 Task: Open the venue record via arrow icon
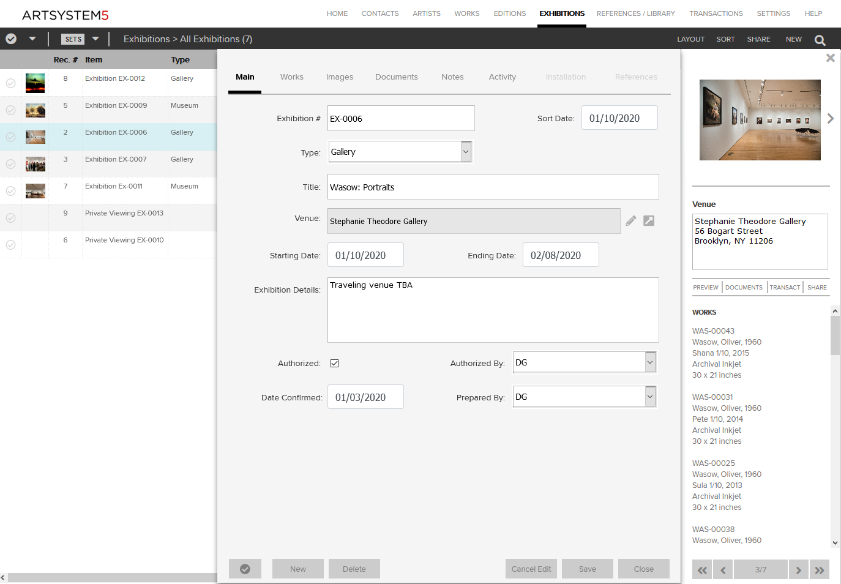click(649, 221)
